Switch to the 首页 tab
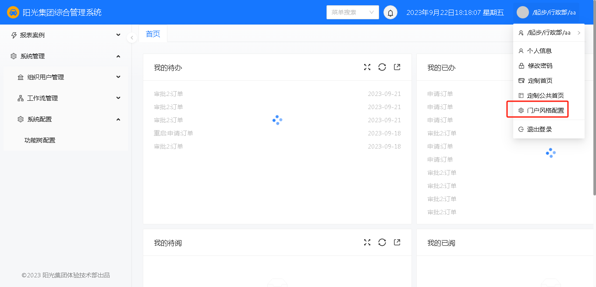596x287 pixels. click(153, 34)
